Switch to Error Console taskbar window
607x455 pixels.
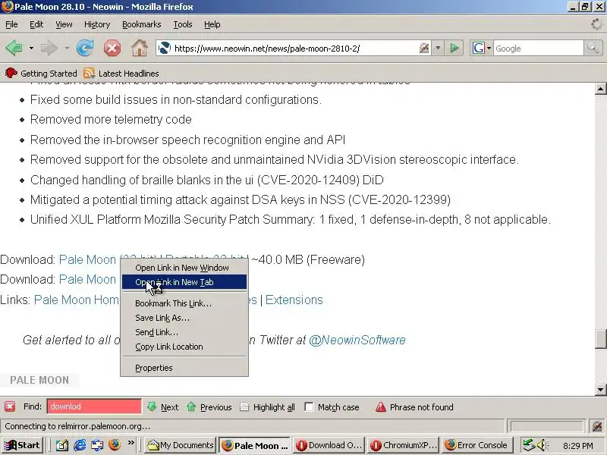click(x=478, y=445)
